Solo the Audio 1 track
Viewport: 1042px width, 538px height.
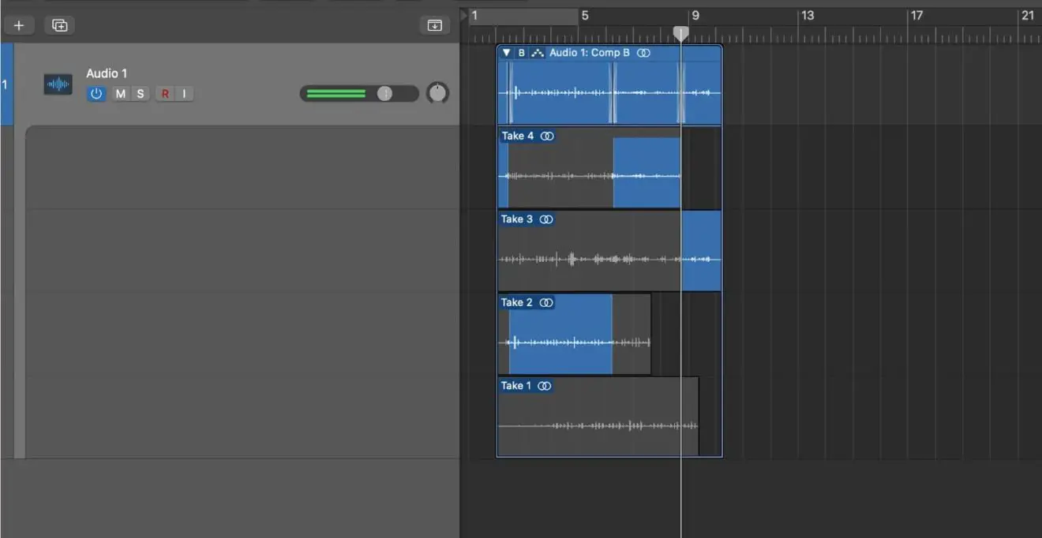(x=141, y=93)
